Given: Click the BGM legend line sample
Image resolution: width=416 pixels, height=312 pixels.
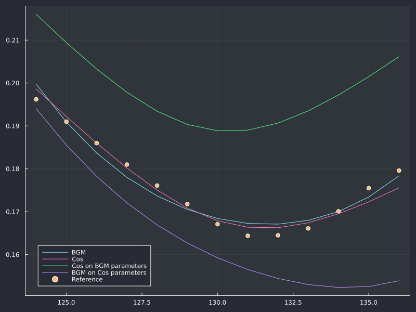Looking at the screenshot, I should coord(55,252).
